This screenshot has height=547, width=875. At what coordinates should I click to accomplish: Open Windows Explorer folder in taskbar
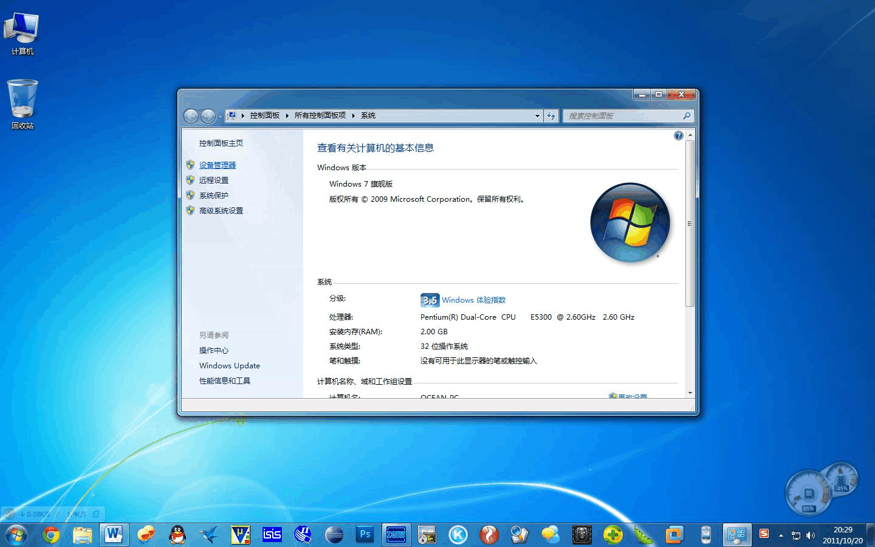pos(82,535)
